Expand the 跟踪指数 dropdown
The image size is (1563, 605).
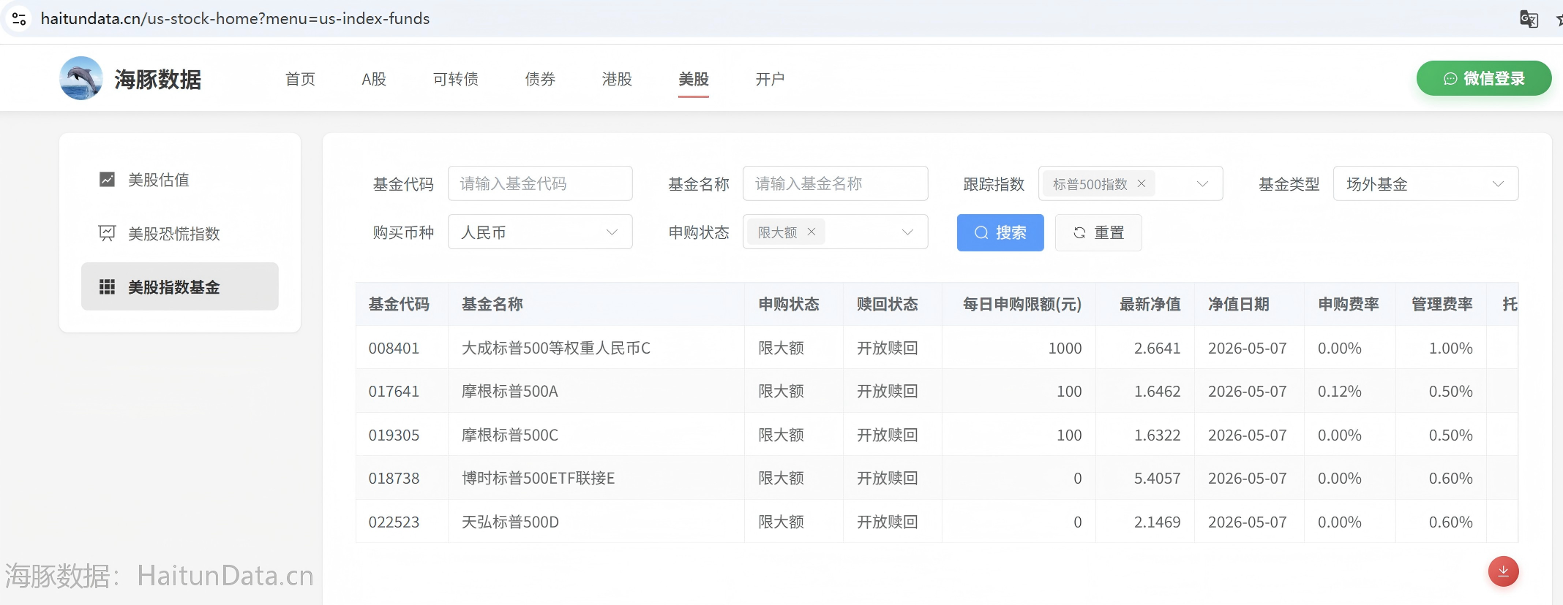[1202, 184]
